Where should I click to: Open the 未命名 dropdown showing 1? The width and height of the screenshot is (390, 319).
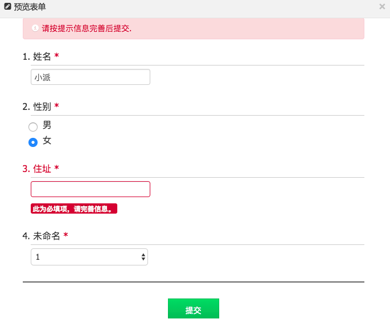tap(89, 257)
